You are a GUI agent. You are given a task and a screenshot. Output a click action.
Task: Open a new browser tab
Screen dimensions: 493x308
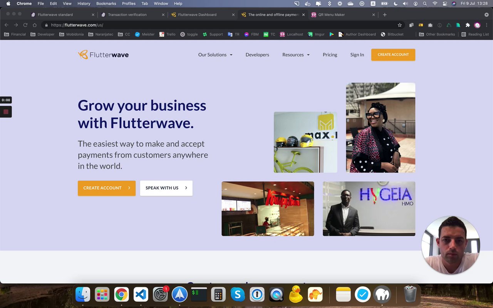pyautogui.click(x=384, y=15)
